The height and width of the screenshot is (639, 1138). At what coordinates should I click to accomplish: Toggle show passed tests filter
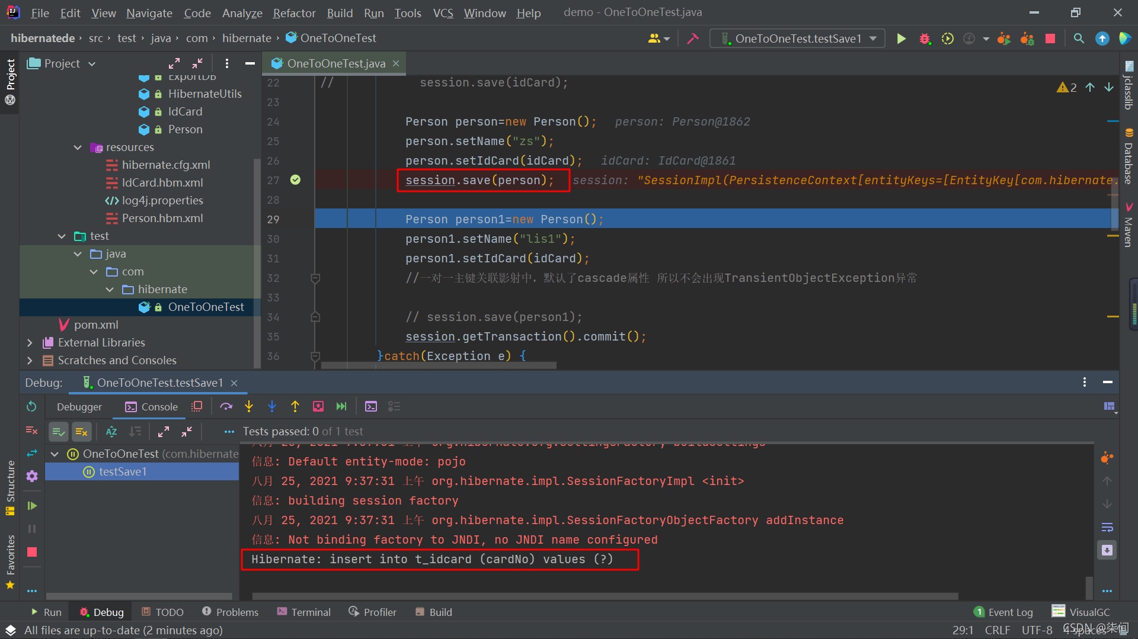point(58,432)
